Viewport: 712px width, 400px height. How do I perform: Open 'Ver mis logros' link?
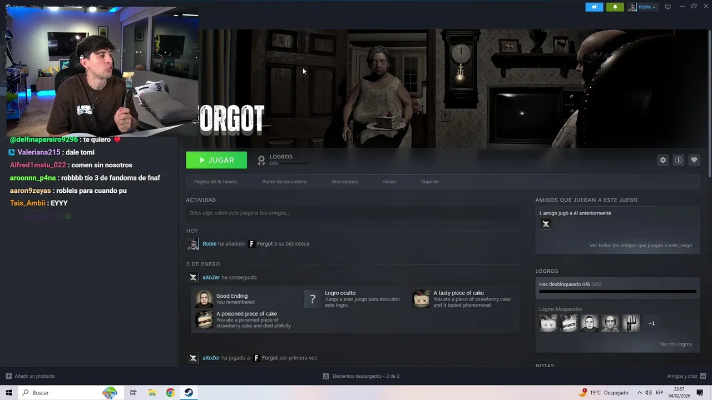click(x=676, y=344)
